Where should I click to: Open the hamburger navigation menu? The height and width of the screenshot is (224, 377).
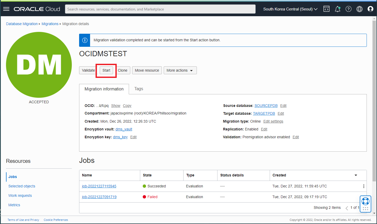[x=6, y=9]
